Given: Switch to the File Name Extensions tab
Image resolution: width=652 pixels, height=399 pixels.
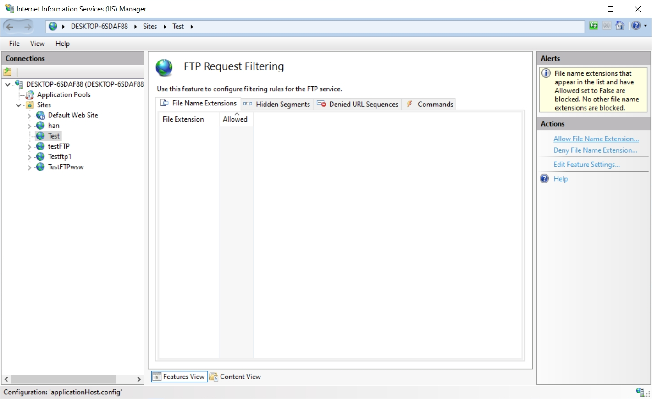Looking at the screenshot, I should point(198,104).
